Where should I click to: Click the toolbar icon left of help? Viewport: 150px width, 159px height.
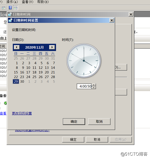(4, 8)
